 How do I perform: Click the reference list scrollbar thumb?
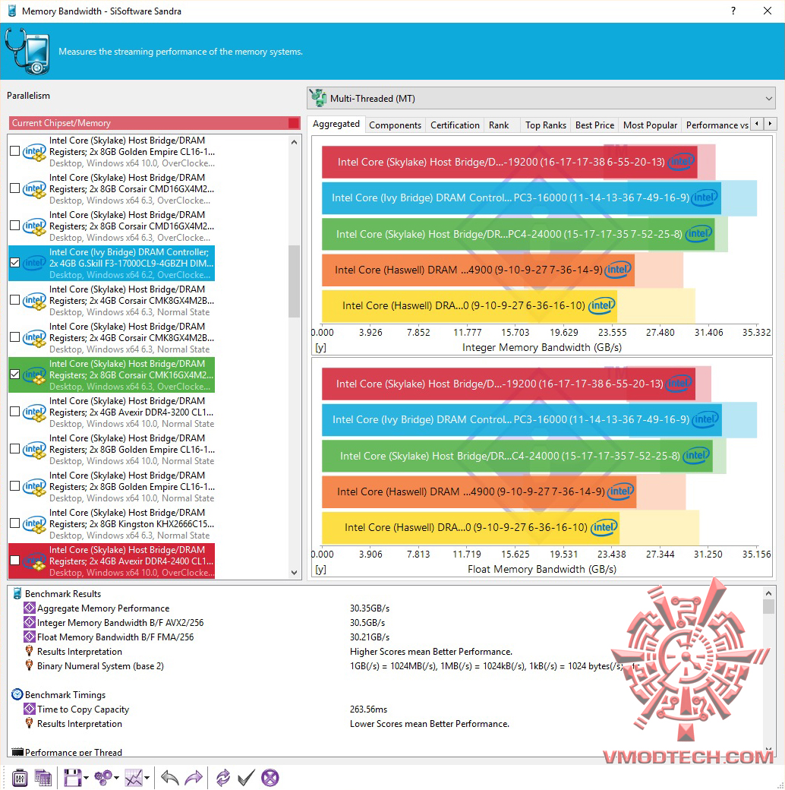tap(294, 281)
